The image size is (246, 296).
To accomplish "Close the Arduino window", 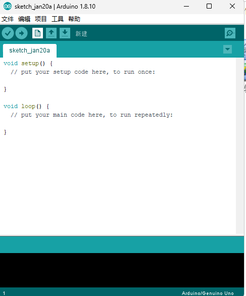I will 232,7.
